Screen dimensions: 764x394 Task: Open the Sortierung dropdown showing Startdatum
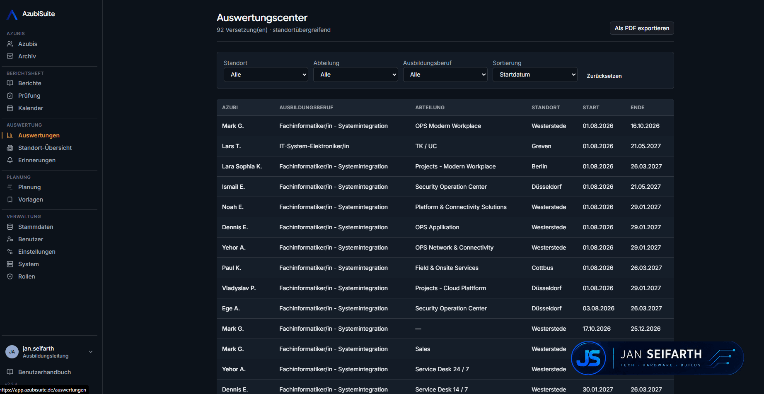tap(535, 74)
